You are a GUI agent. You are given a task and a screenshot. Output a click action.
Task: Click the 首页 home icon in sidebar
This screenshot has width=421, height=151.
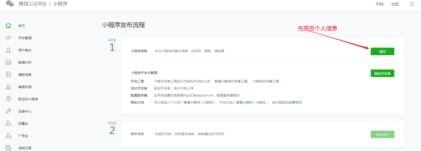coord(8,26)
